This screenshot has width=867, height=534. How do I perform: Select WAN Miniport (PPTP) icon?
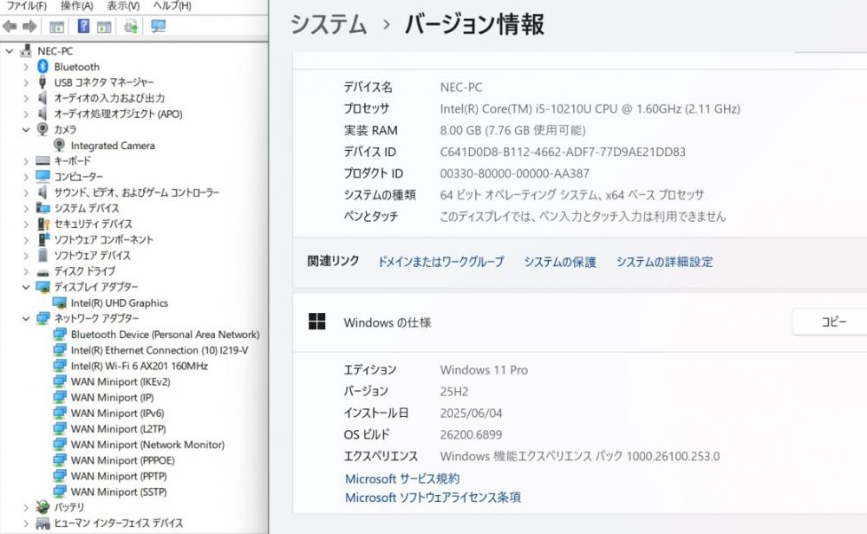pyautogui.click(x=59, y=476)
